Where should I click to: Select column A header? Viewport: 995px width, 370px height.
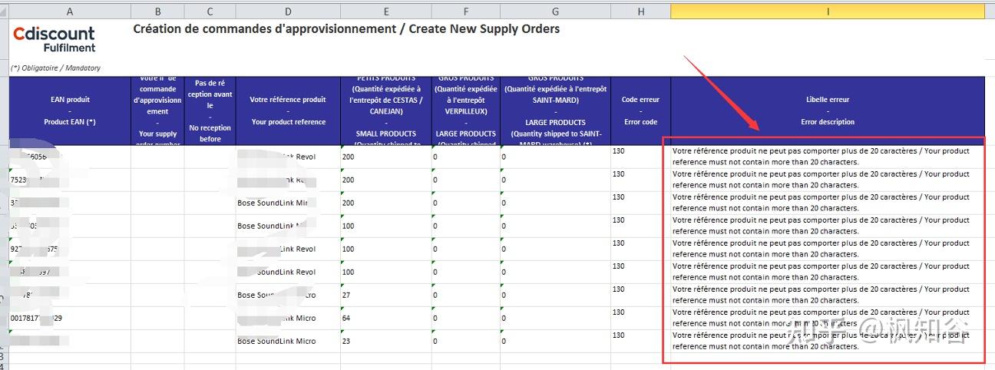70,12
